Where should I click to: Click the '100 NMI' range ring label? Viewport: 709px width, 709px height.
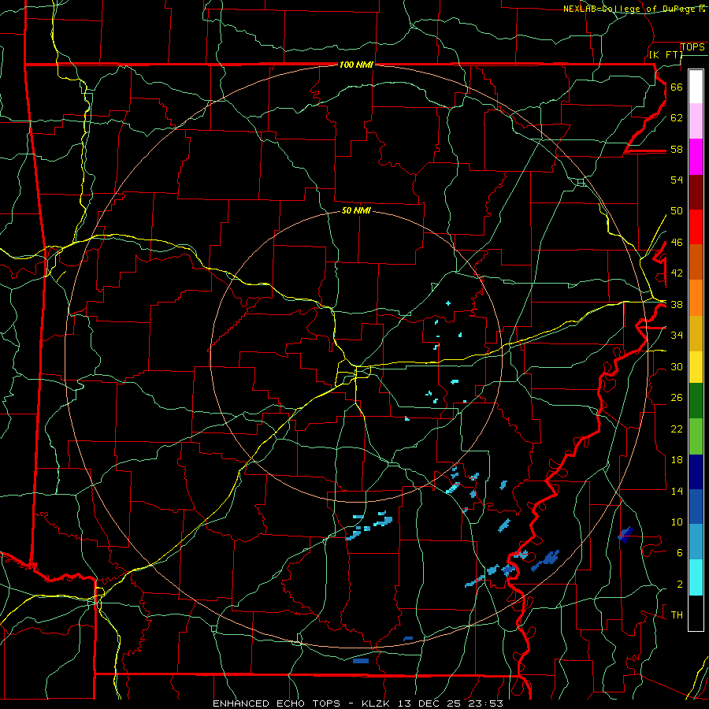click(356, 65)
